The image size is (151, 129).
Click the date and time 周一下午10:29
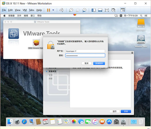(x=131, y=16)
